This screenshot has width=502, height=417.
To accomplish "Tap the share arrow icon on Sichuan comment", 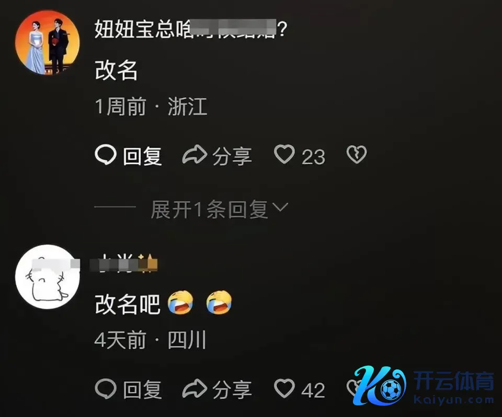I will click(195, 389).
